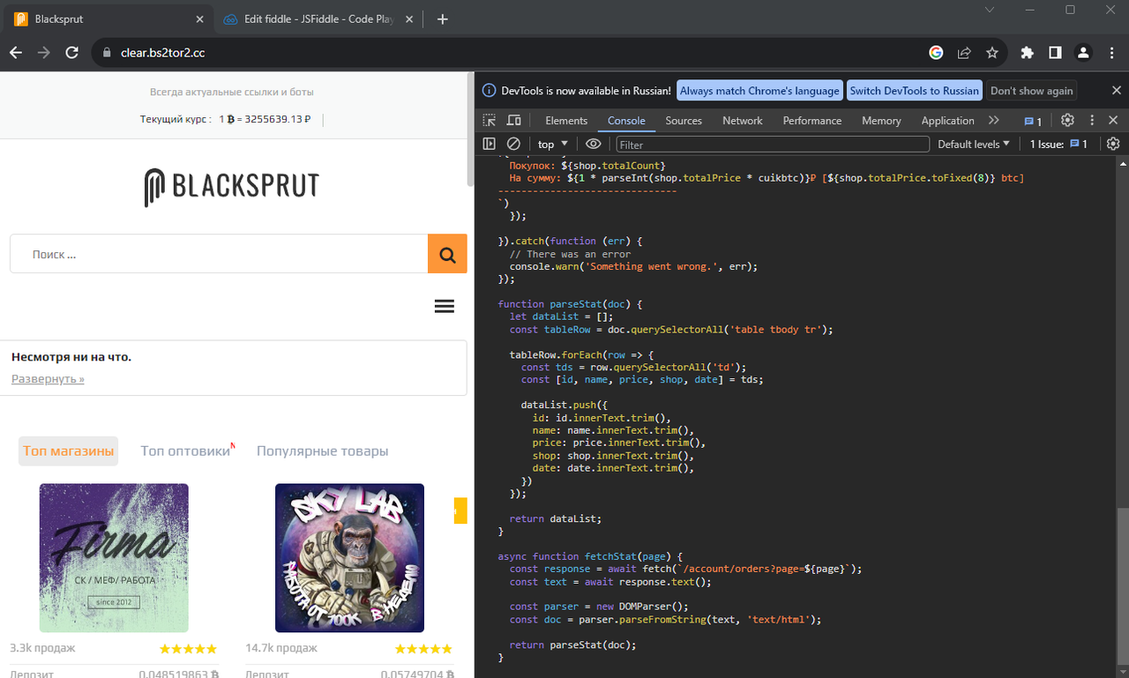
Task: Open DevTools settings gear in tab bar
Action: click(1067, 121)
